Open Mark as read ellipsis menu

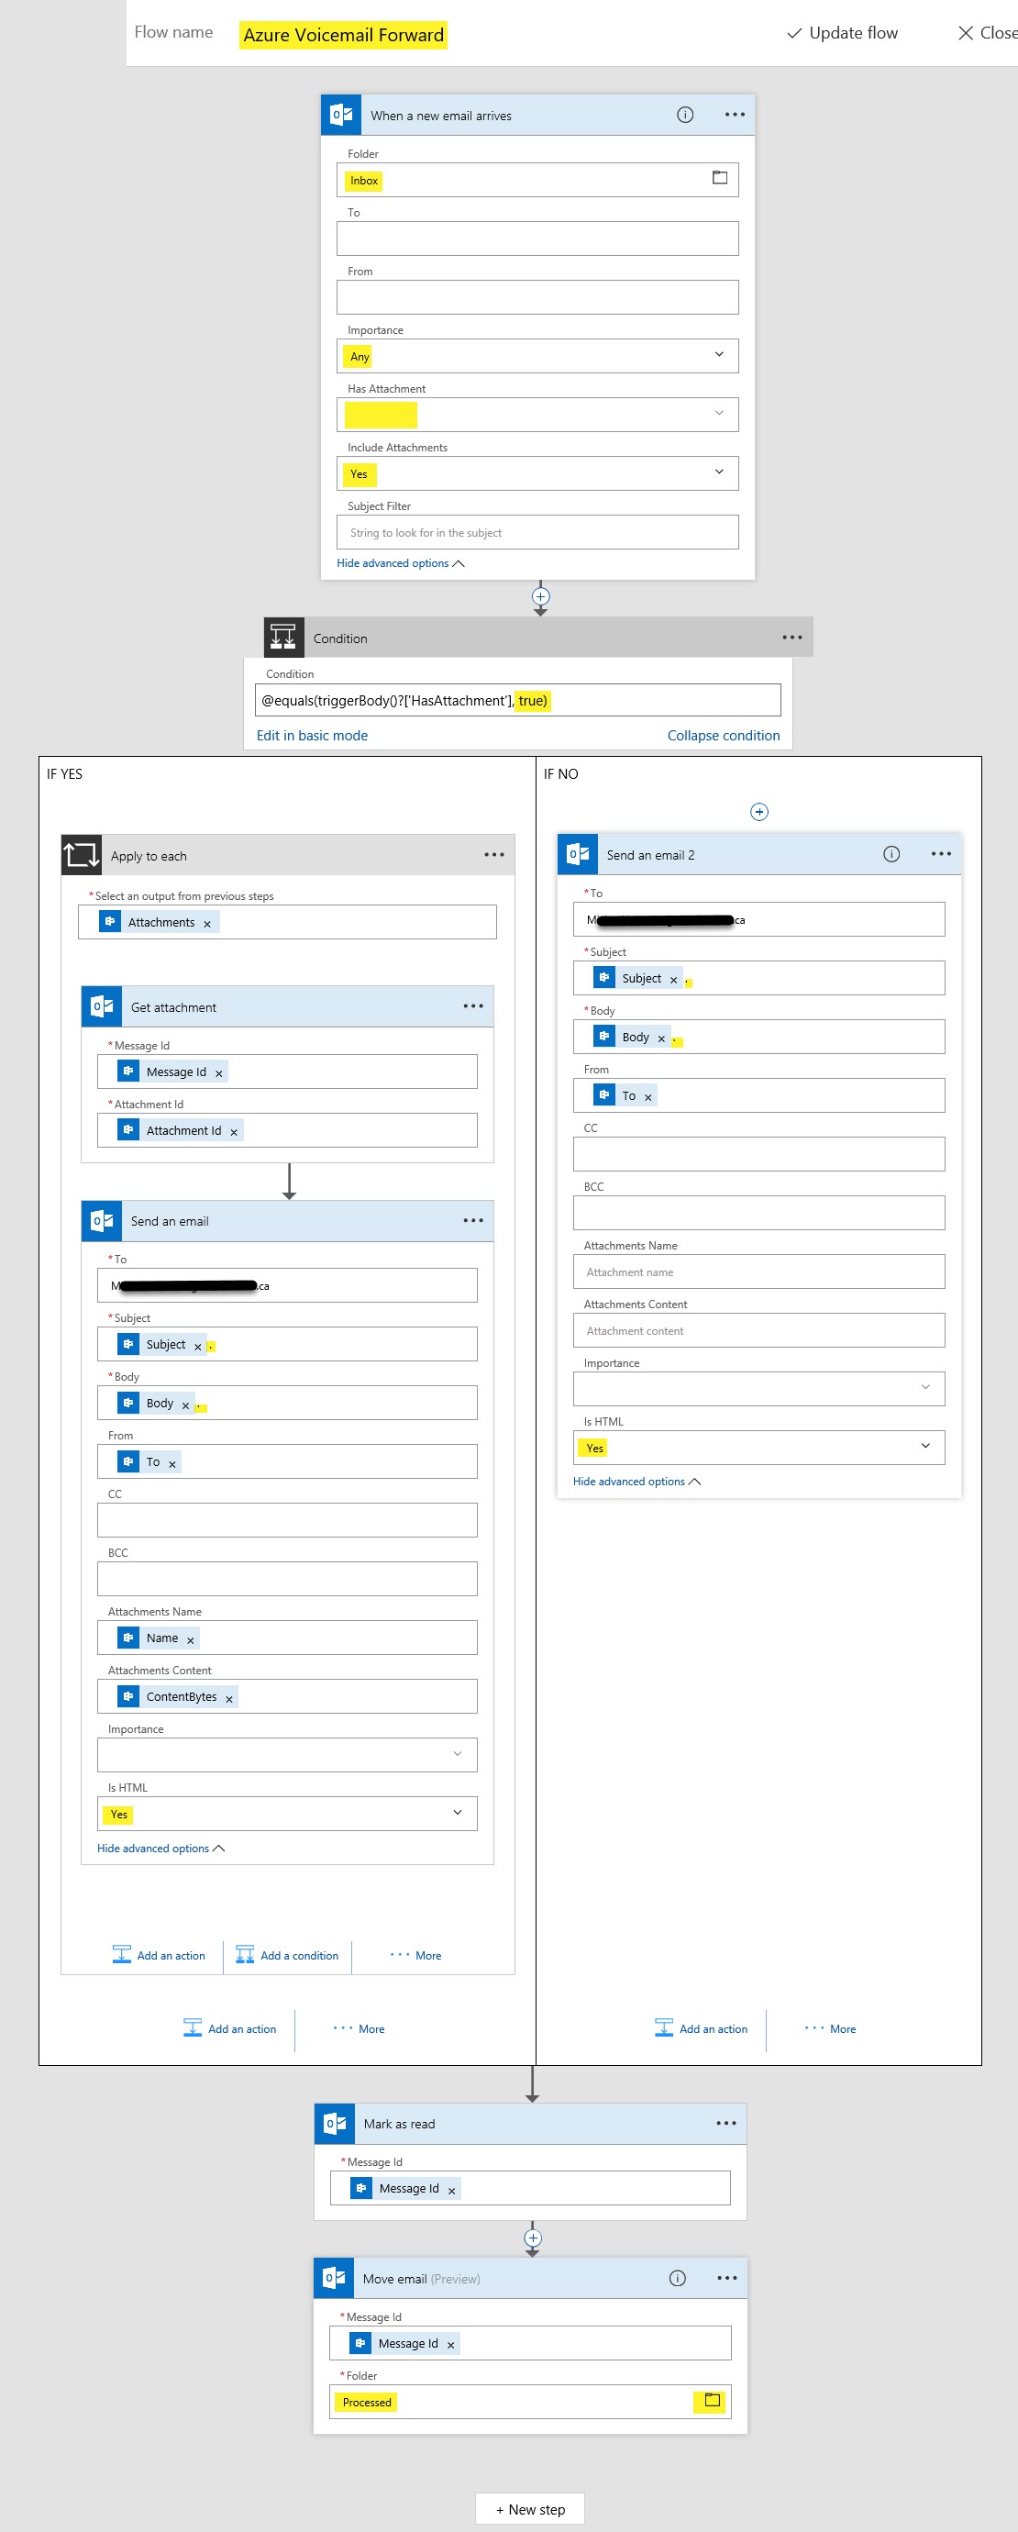[x=726, y=2123]
